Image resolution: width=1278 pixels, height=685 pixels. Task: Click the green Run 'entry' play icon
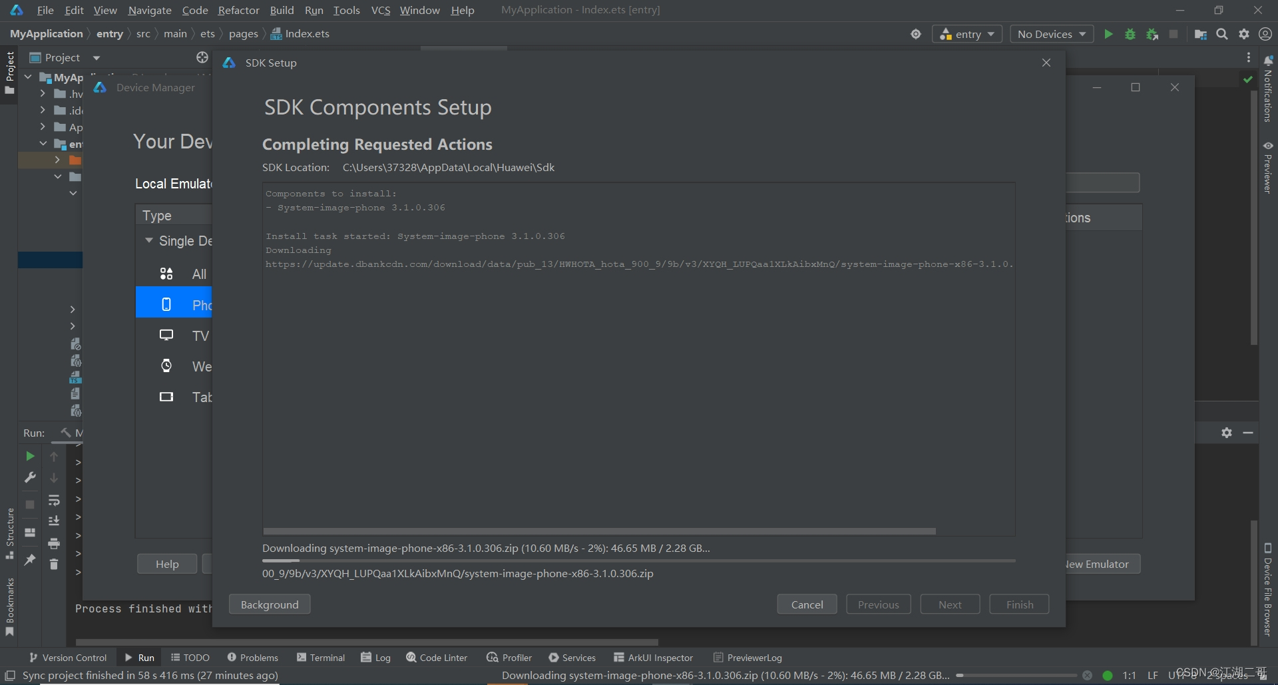click(1108, 34)
